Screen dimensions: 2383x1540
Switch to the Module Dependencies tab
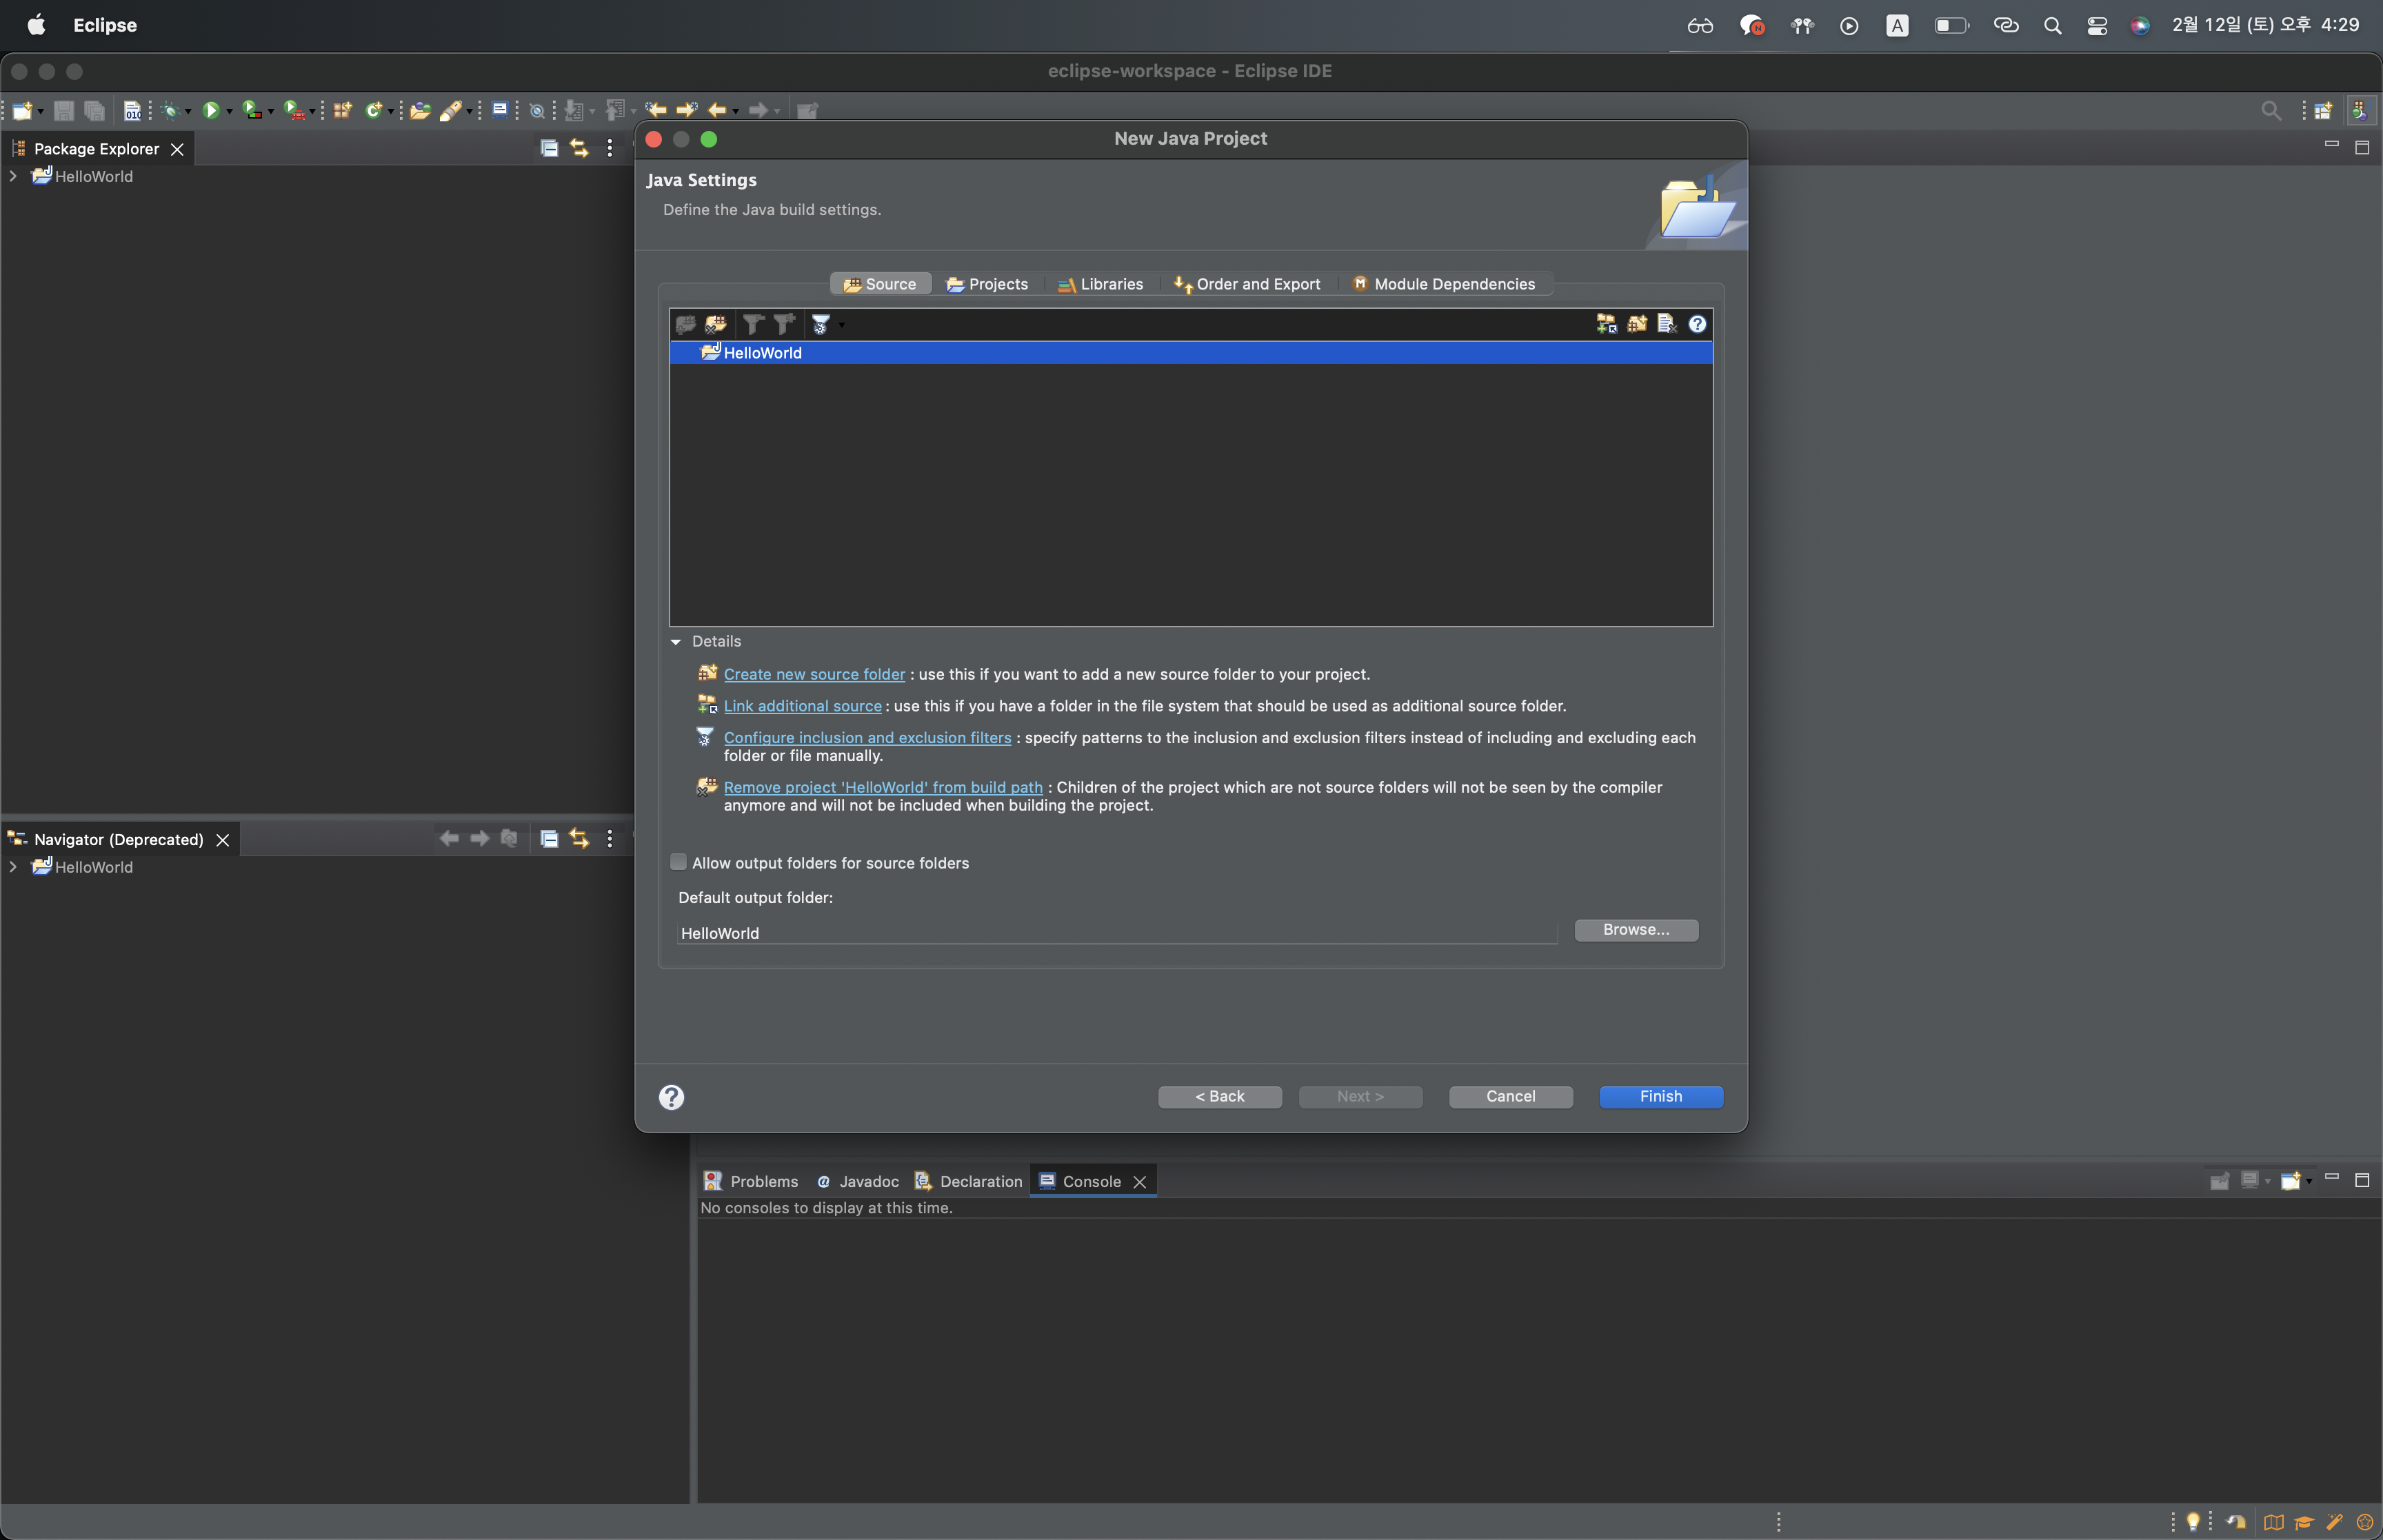click(x=1444, y=284)
